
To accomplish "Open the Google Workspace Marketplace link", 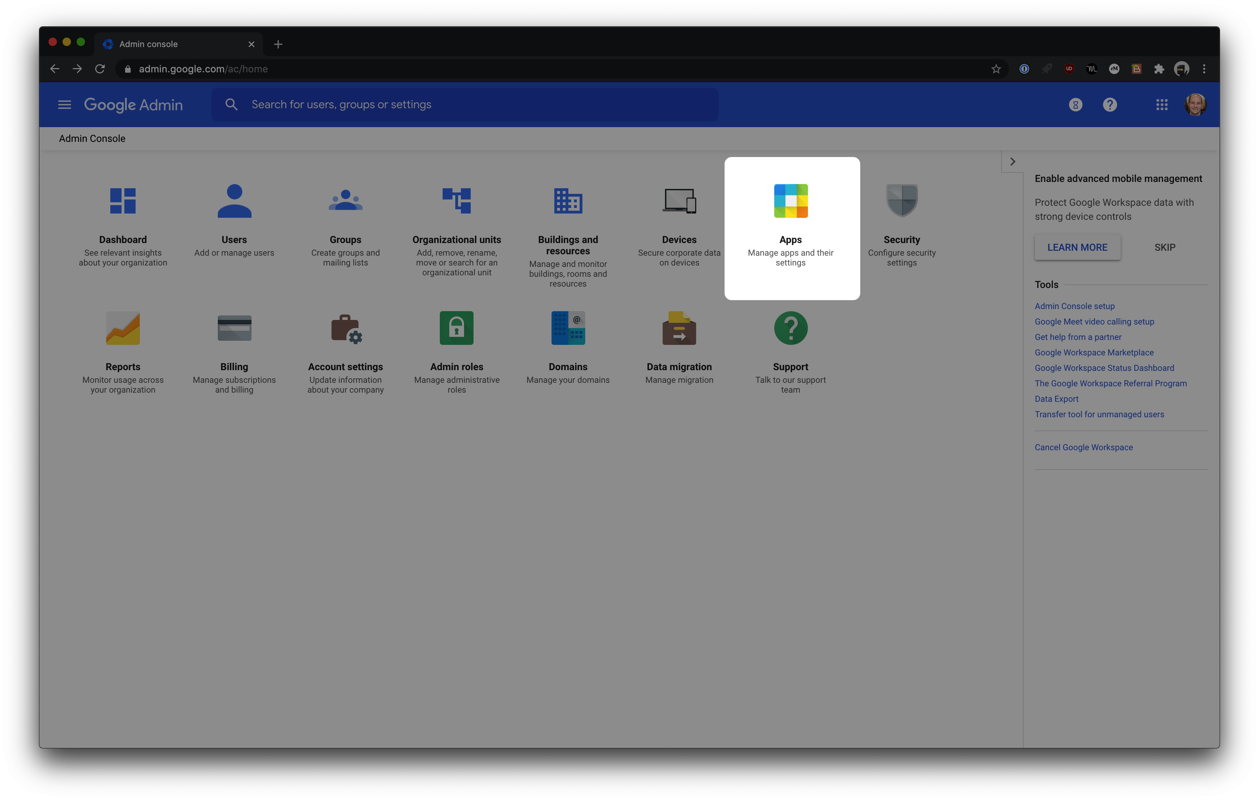I will pyautogui.click(x=1094, y=352).
